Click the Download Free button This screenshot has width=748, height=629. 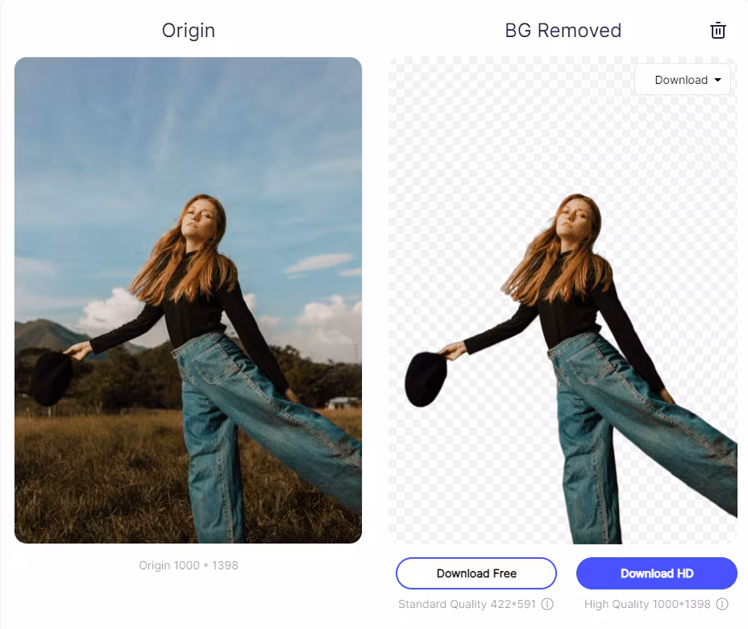coord(476,573)
